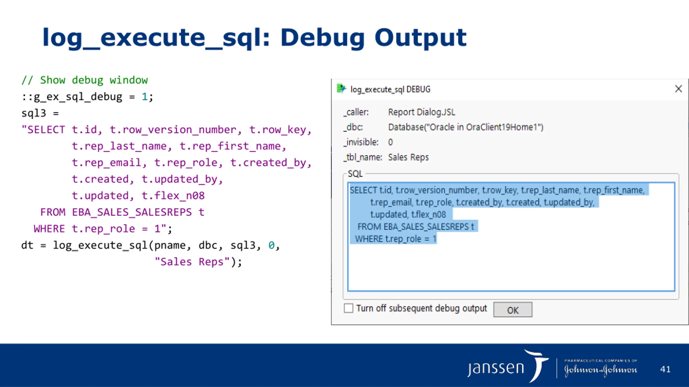Image resolution: width=689 pixels, height=387 pixels.
Task: Click the '_invisible:' label
Action: click(361, 142)
